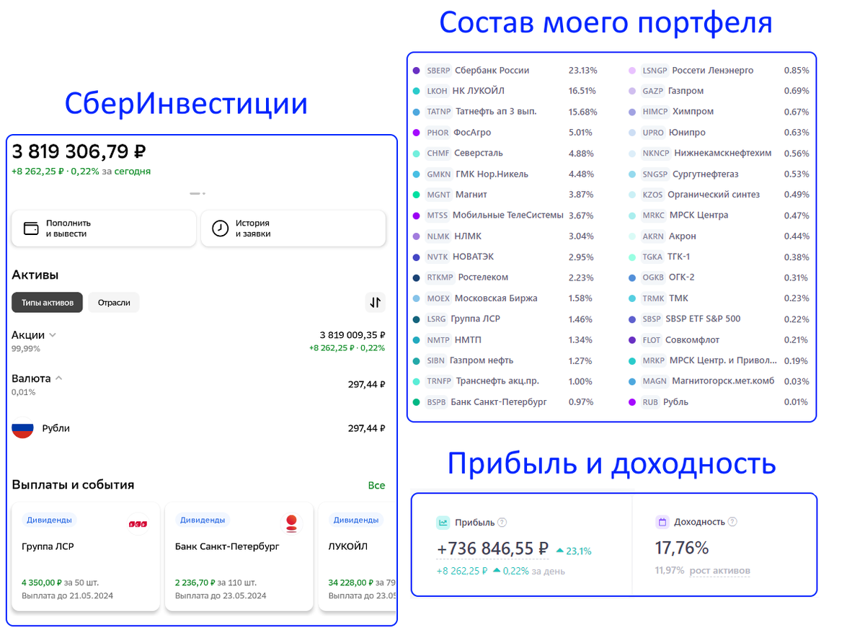Click the wallet icon on Пополнить и вывести
865x635 pixels.
pos(31,228)
